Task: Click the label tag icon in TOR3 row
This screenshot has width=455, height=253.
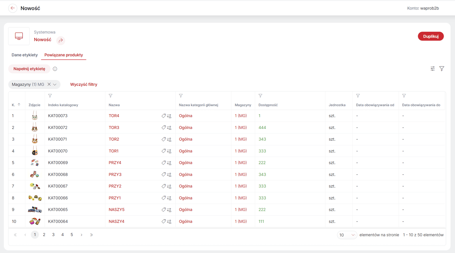Action: [163, 127]
